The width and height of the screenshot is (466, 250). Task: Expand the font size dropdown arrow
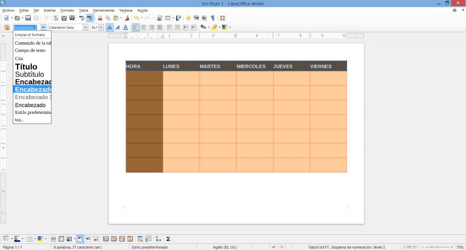pyautogui.click(x=101, y=27)
